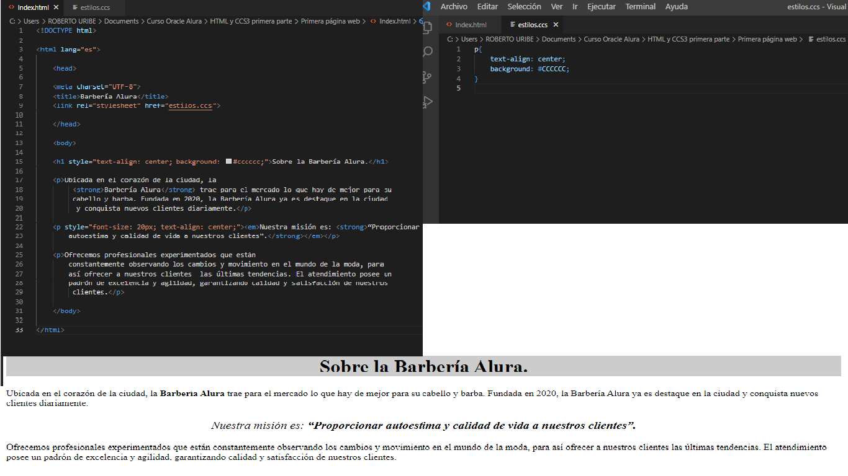The image size is (848, 476).
Task: Click the "background: #CCCCCC;" line in estilos.ccs
Action: (530, 69)
